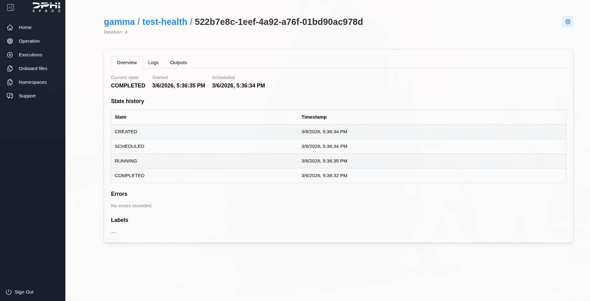Click the execution ID 522b7e8c heading

click(x=279, y=22)
